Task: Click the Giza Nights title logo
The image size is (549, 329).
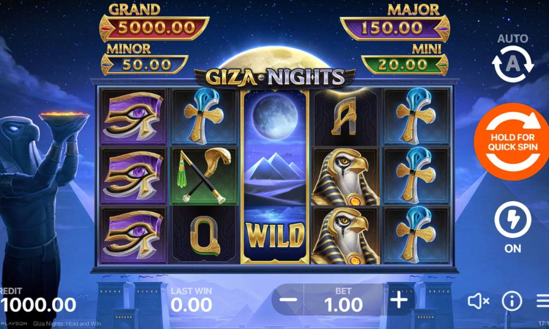Action: [x=275, y=77]
